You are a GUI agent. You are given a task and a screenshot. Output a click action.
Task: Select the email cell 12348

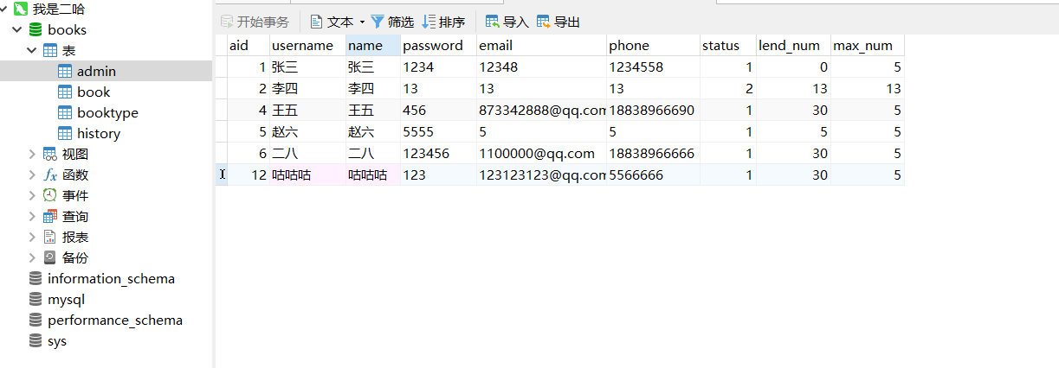coord(542,67)
